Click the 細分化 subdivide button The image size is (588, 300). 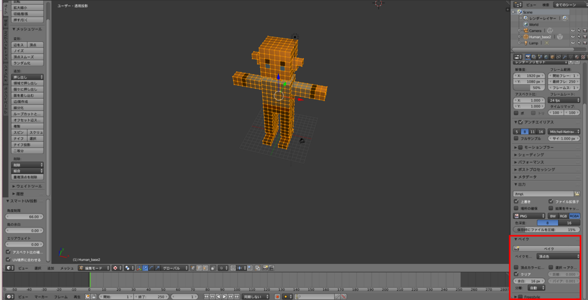coord(28,108)
